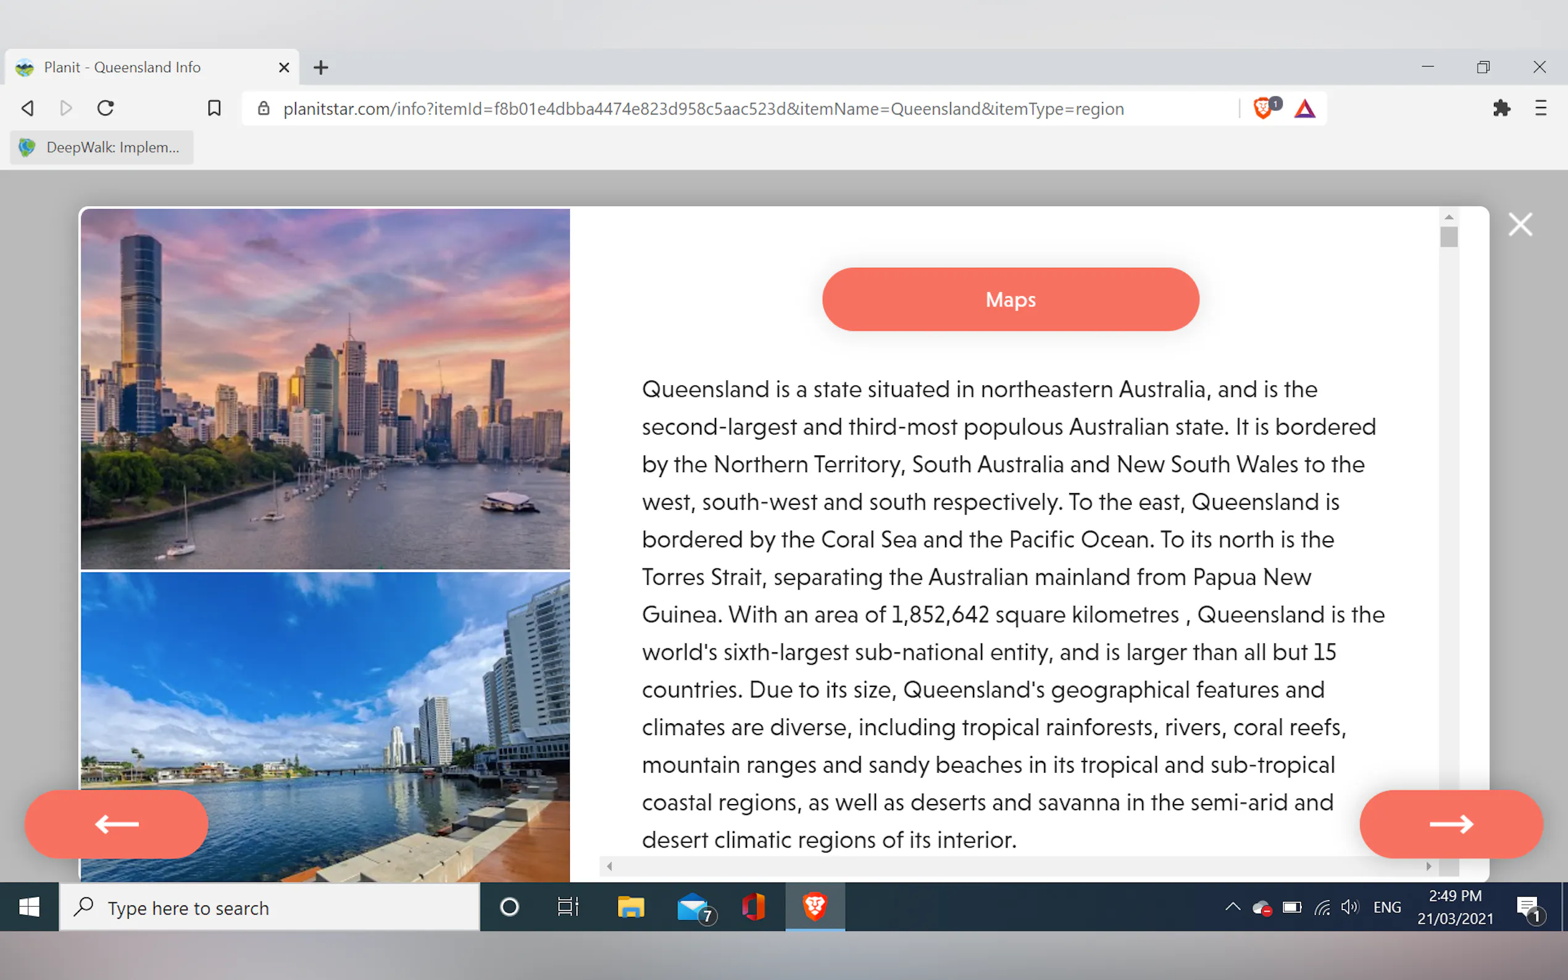Launch File Explorer from the taskbar
Viewport: 1568px width, 980px height.
pos(630,907)
